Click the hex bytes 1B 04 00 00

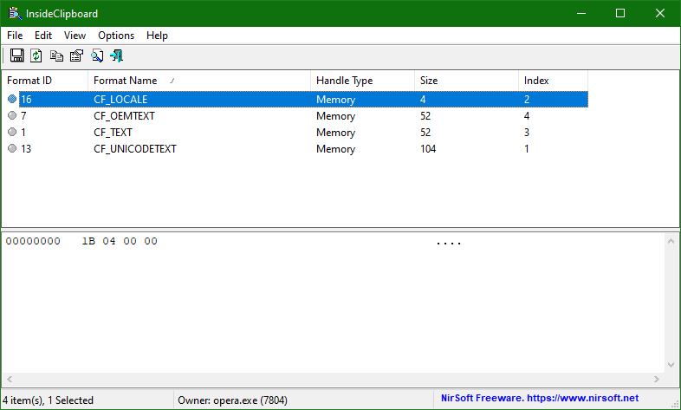point(120,241)
